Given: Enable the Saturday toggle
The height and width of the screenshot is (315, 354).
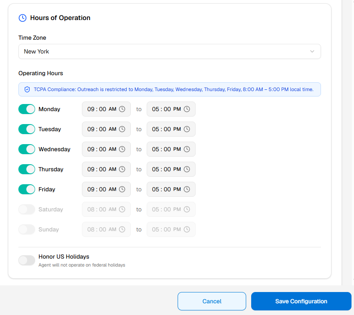Looking at the screenshot, I should (27, 209).
